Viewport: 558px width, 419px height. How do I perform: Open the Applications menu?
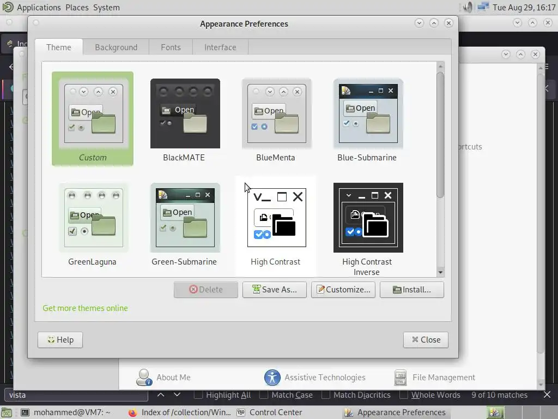(39, 8)
